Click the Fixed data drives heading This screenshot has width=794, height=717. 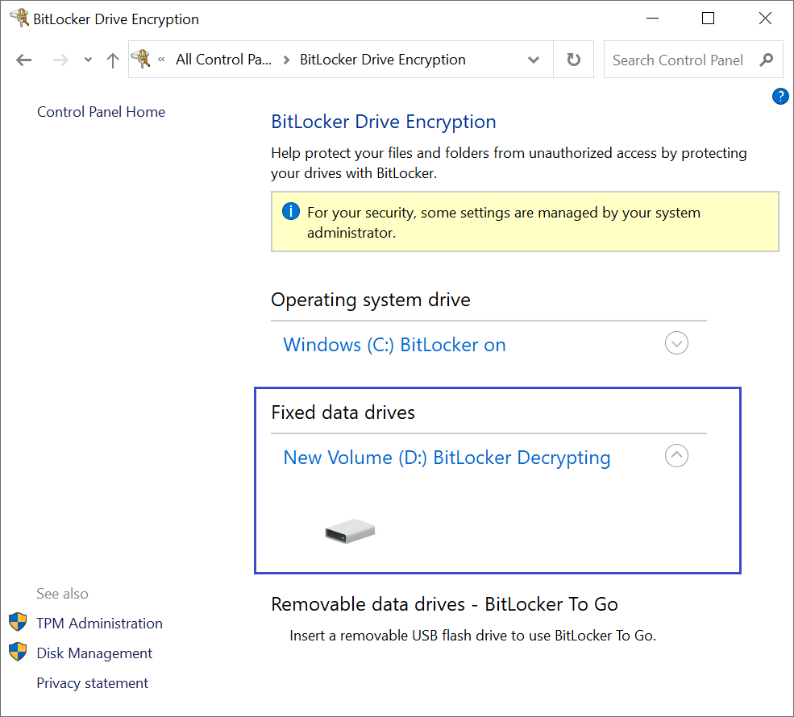click(343, 412)
